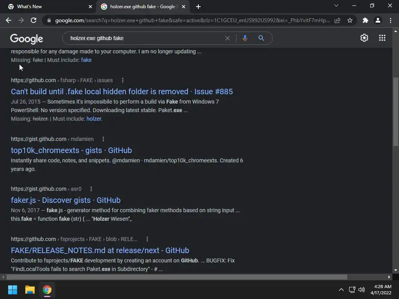This screenshot has width=399, height=299.
Task: Clear the search box with X
Action: pyautogui.click(x=228, y=38)
